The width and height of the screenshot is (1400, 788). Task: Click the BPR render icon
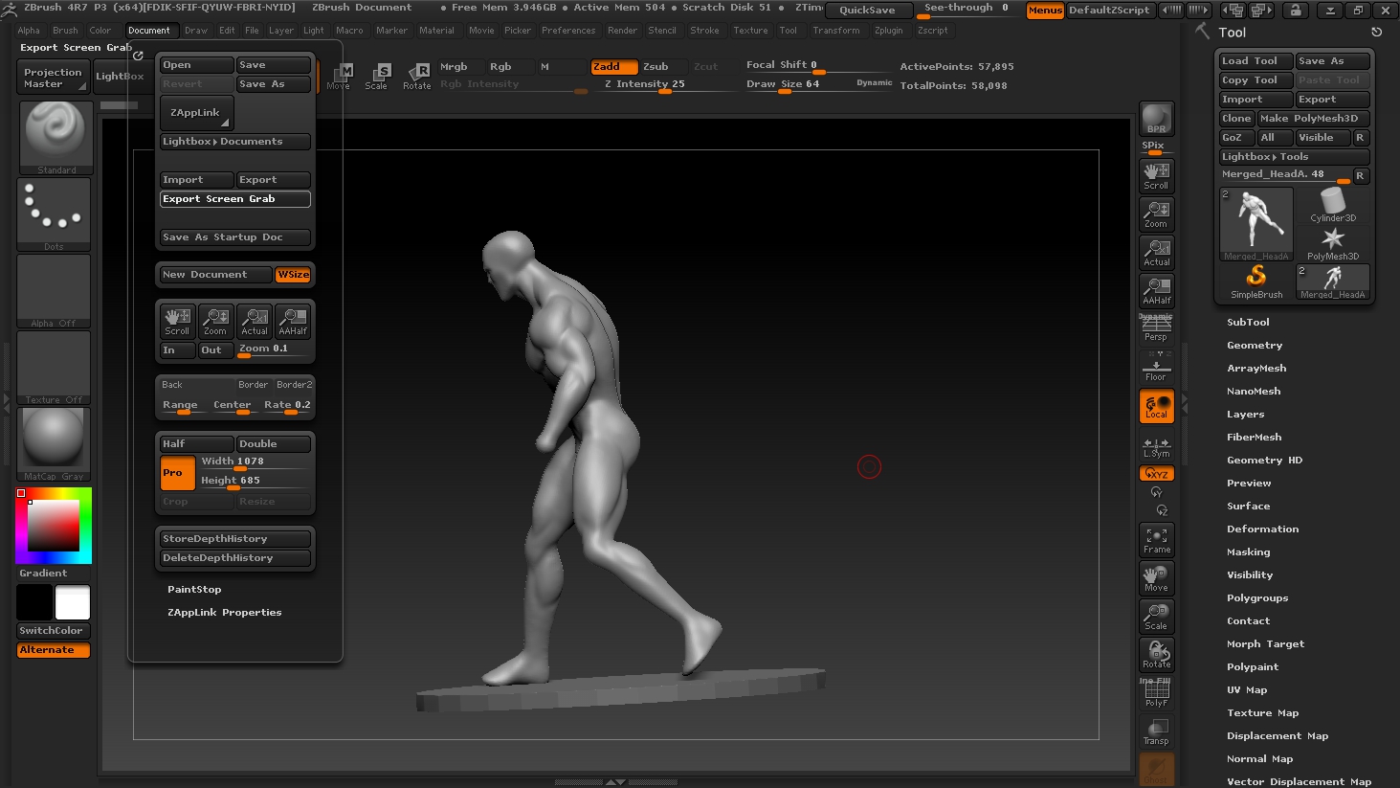click(x=1156, y=119)
